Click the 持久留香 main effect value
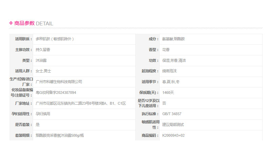This screenshot has height=160, width=272. 43,50
